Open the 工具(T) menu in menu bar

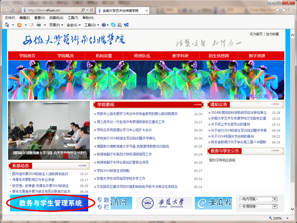point(73,18)
